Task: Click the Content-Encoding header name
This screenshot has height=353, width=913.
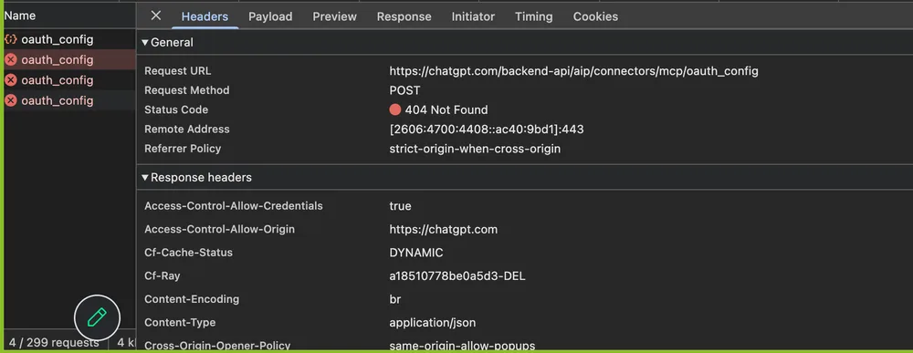Action: [192, 299]
